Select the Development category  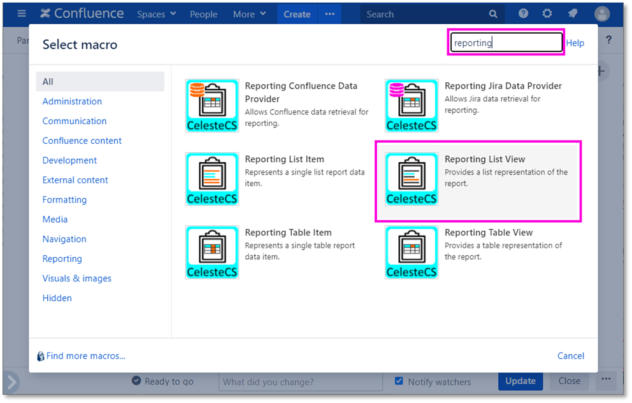pos(69,160)
